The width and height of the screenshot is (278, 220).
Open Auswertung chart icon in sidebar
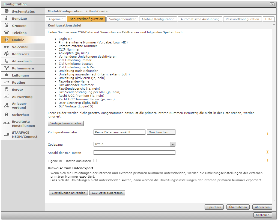click(7, 96)
